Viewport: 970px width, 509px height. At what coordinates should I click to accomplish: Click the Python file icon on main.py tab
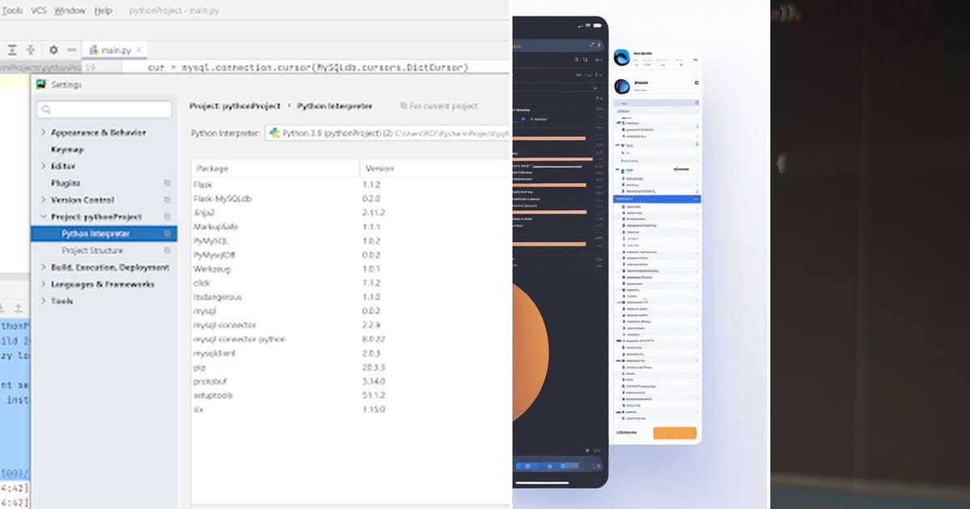click(95, 49)
